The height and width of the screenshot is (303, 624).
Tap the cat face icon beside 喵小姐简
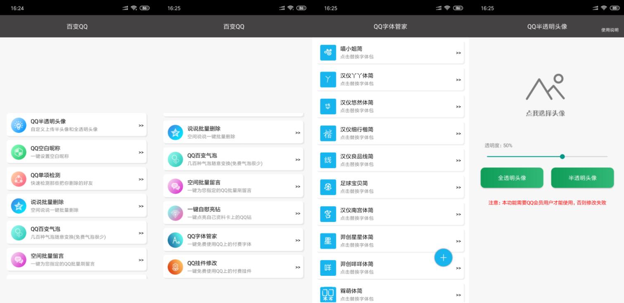[328, 53]
